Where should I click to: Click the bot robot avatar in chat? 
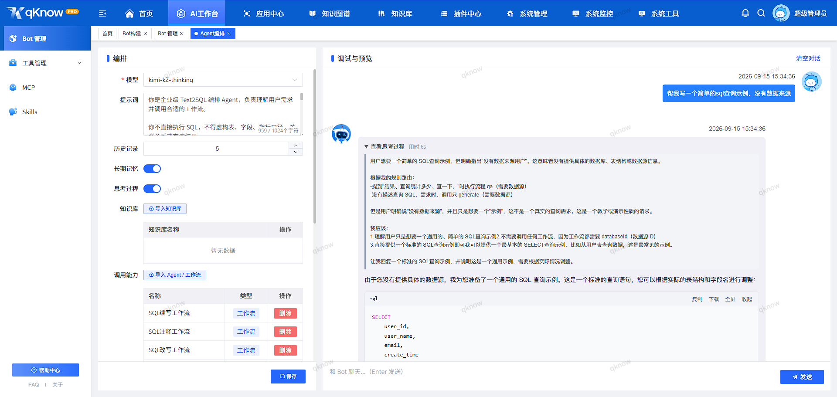341,134
